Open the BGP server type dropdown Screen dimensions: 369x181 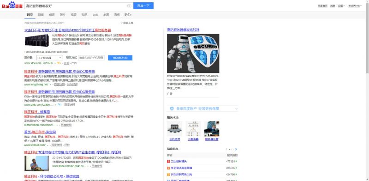click(50, 58)
